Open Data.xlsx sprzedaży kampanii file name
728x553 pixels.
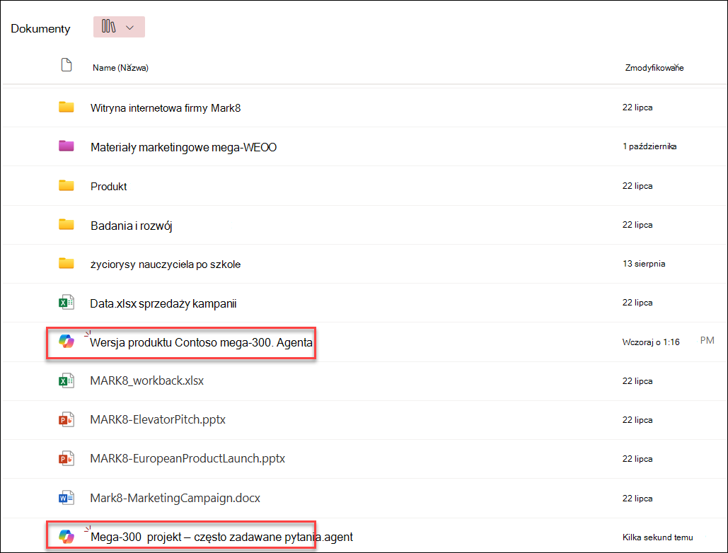click(163, 304)
